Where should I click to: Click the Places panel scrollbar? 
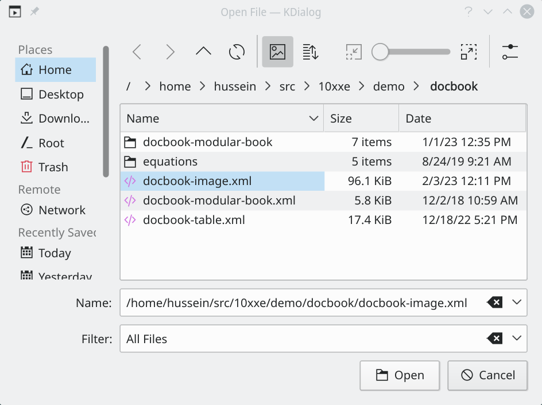click(106, 112)
